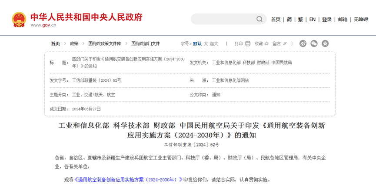Click the comment pencil icon

(286, 43)
